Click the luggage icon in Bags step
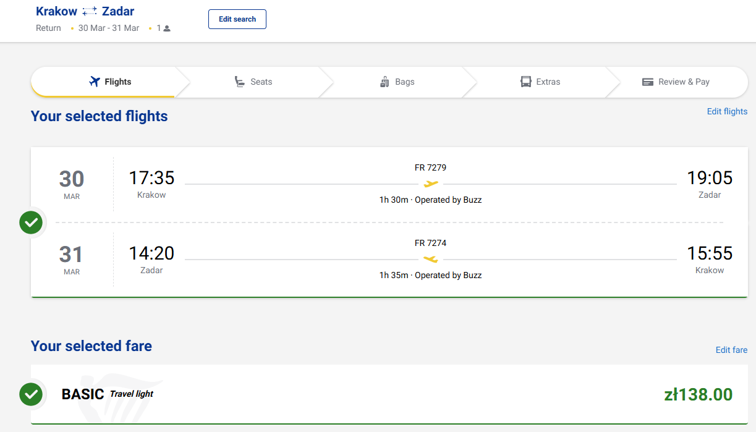Image resolution: width=756 pixels, height=432 pixels. point(384,82)
